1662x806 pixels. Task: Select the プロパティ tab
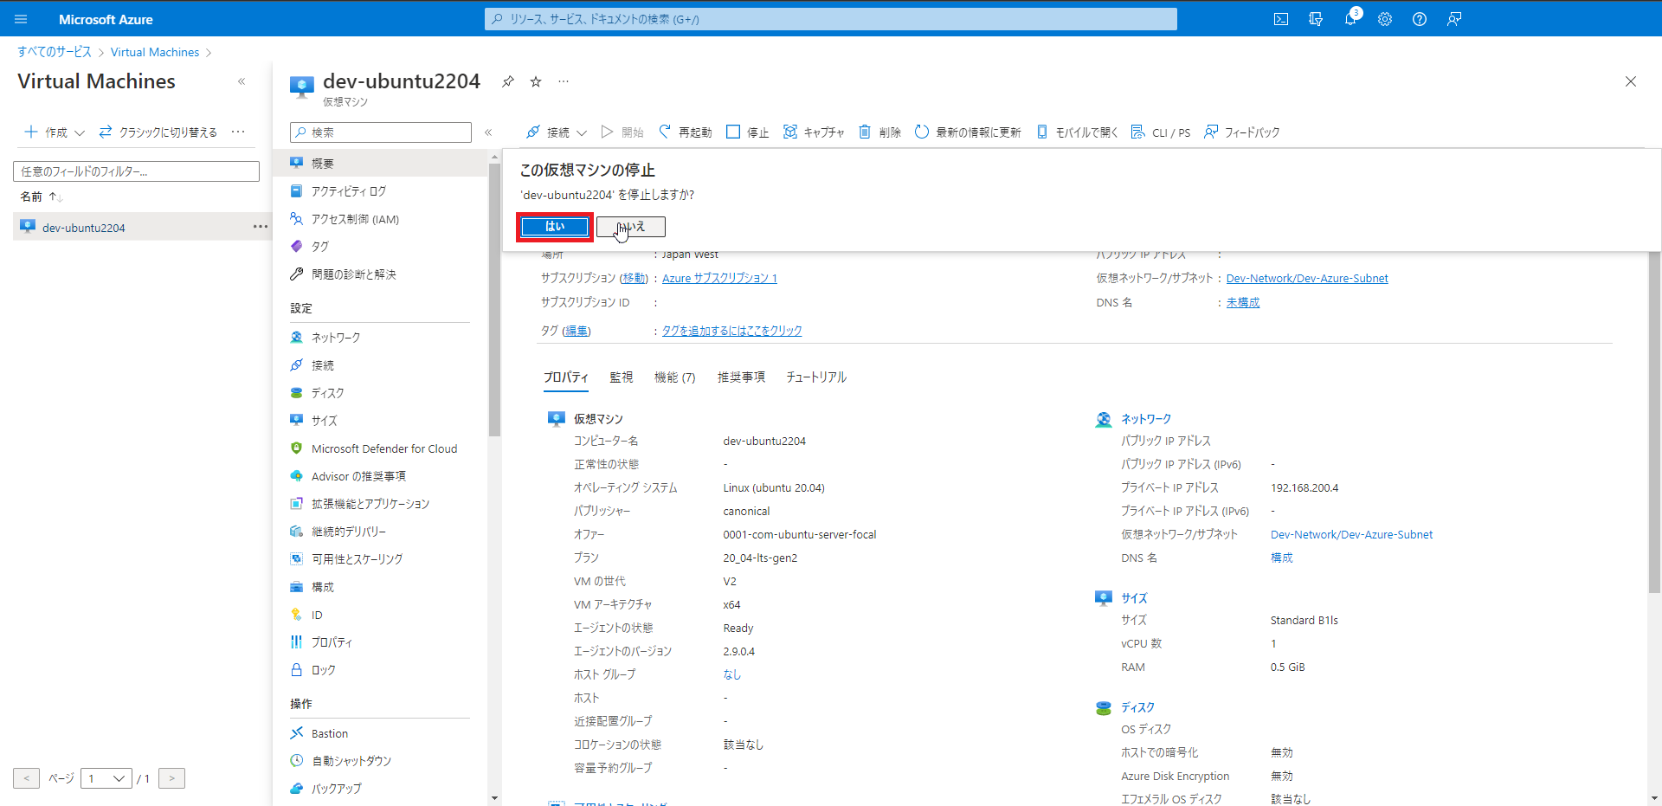point(566,377)
